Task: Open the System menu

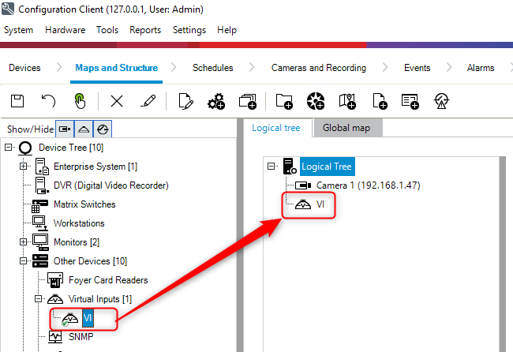Action: pyautogui.click(x=18, y=30)
